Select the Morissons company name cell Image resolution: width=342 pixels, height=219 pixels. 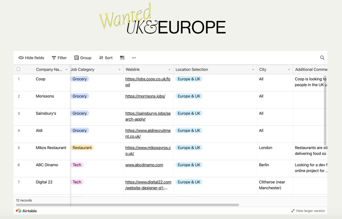(x=42, y=100)
